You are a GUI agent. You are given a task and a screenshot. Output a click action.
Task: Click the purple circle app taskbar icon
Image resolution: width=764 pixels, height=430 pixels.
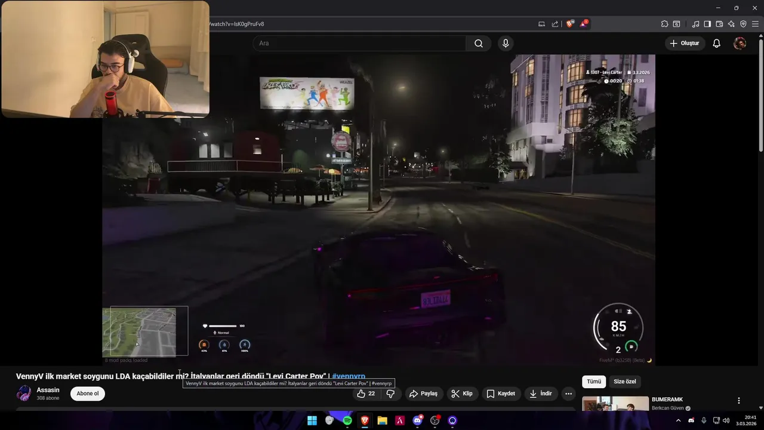[x=452, y=420]
